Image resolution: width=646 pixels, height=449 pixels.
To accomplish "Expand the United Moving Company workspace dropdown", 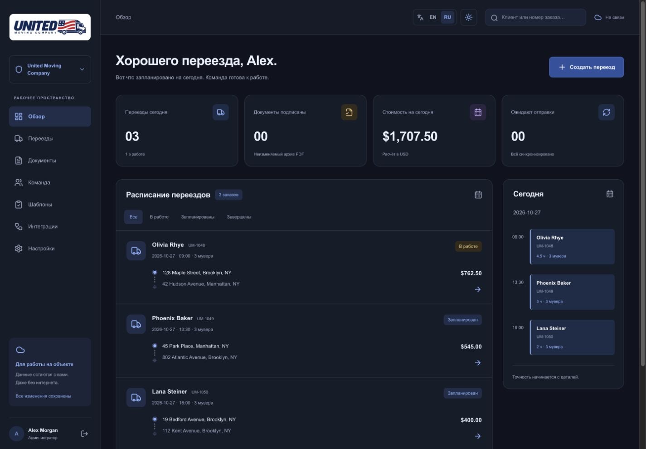I will point(50,69).
